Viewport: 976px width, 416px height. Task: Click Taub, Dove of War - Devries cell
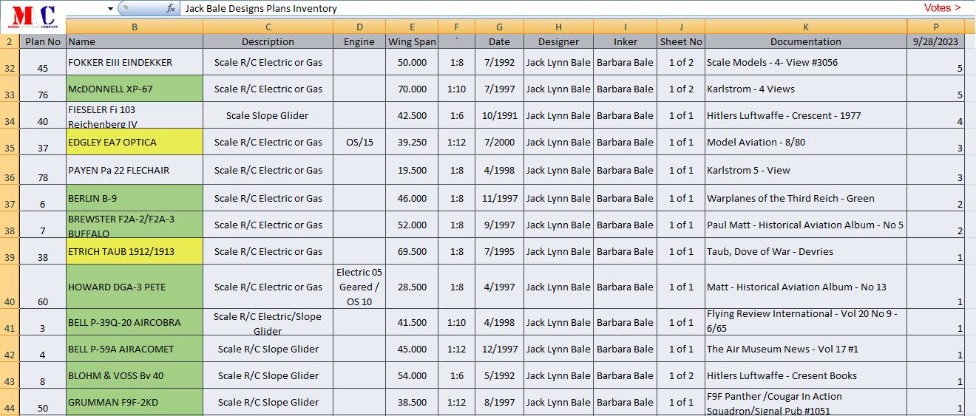[806, 251]
